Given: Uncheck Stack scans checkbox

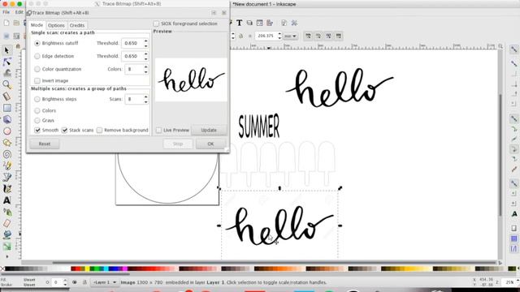Looking at the screenshot, I should click(x=65, y=130).
